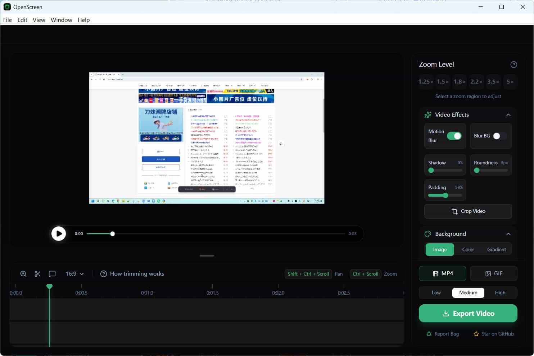This screenshot has height=356, width=534.
Task: Click the MP4 export format button
Action: (x=442, y=273)
